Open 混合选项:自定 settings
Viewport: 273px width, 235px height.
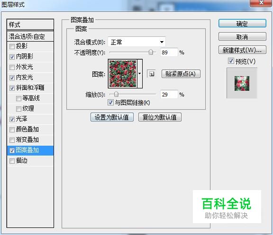pos(30,36)
